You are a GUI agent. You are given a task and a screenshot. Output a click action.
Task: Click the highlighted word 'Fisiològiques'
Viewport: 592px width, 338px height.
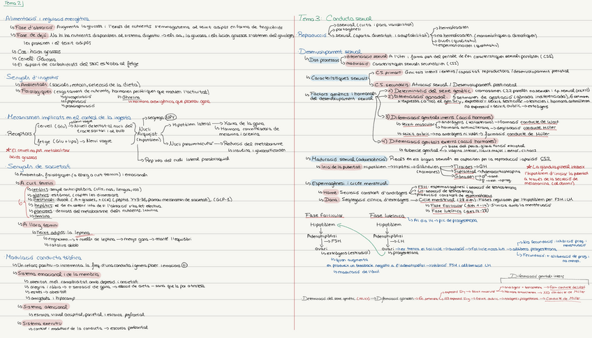(x=36, y=91)
